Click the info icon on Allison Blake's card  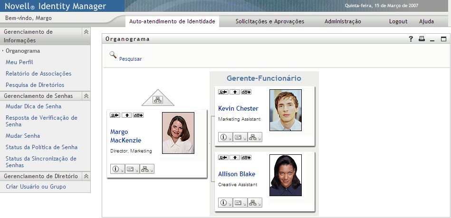pos(224,203)
